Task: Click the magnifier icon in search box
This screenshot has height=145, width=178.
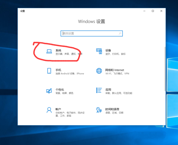Action: [120, 33]
